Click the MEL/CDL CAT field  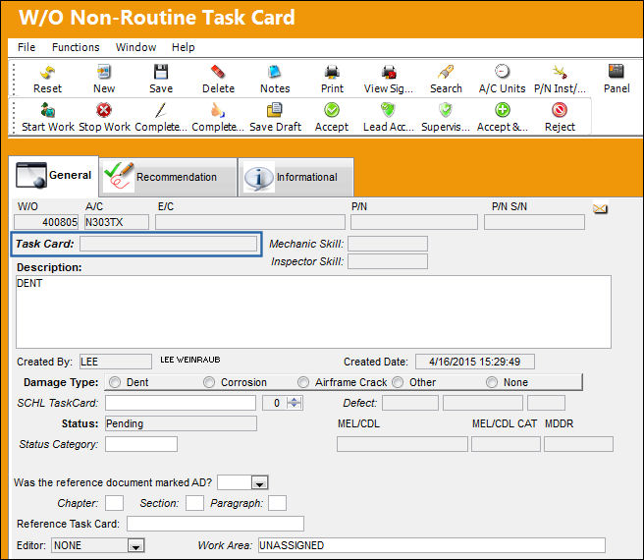pyautogui.click(x=506, y=444)
